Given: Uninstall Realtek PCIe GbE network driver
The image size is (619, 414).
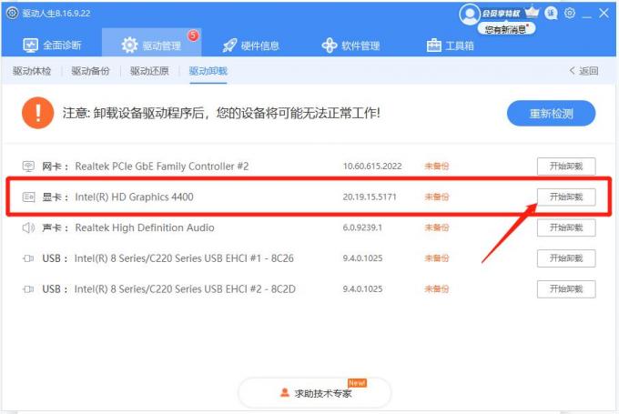Looking at the screenshot, I should (566, 167).
